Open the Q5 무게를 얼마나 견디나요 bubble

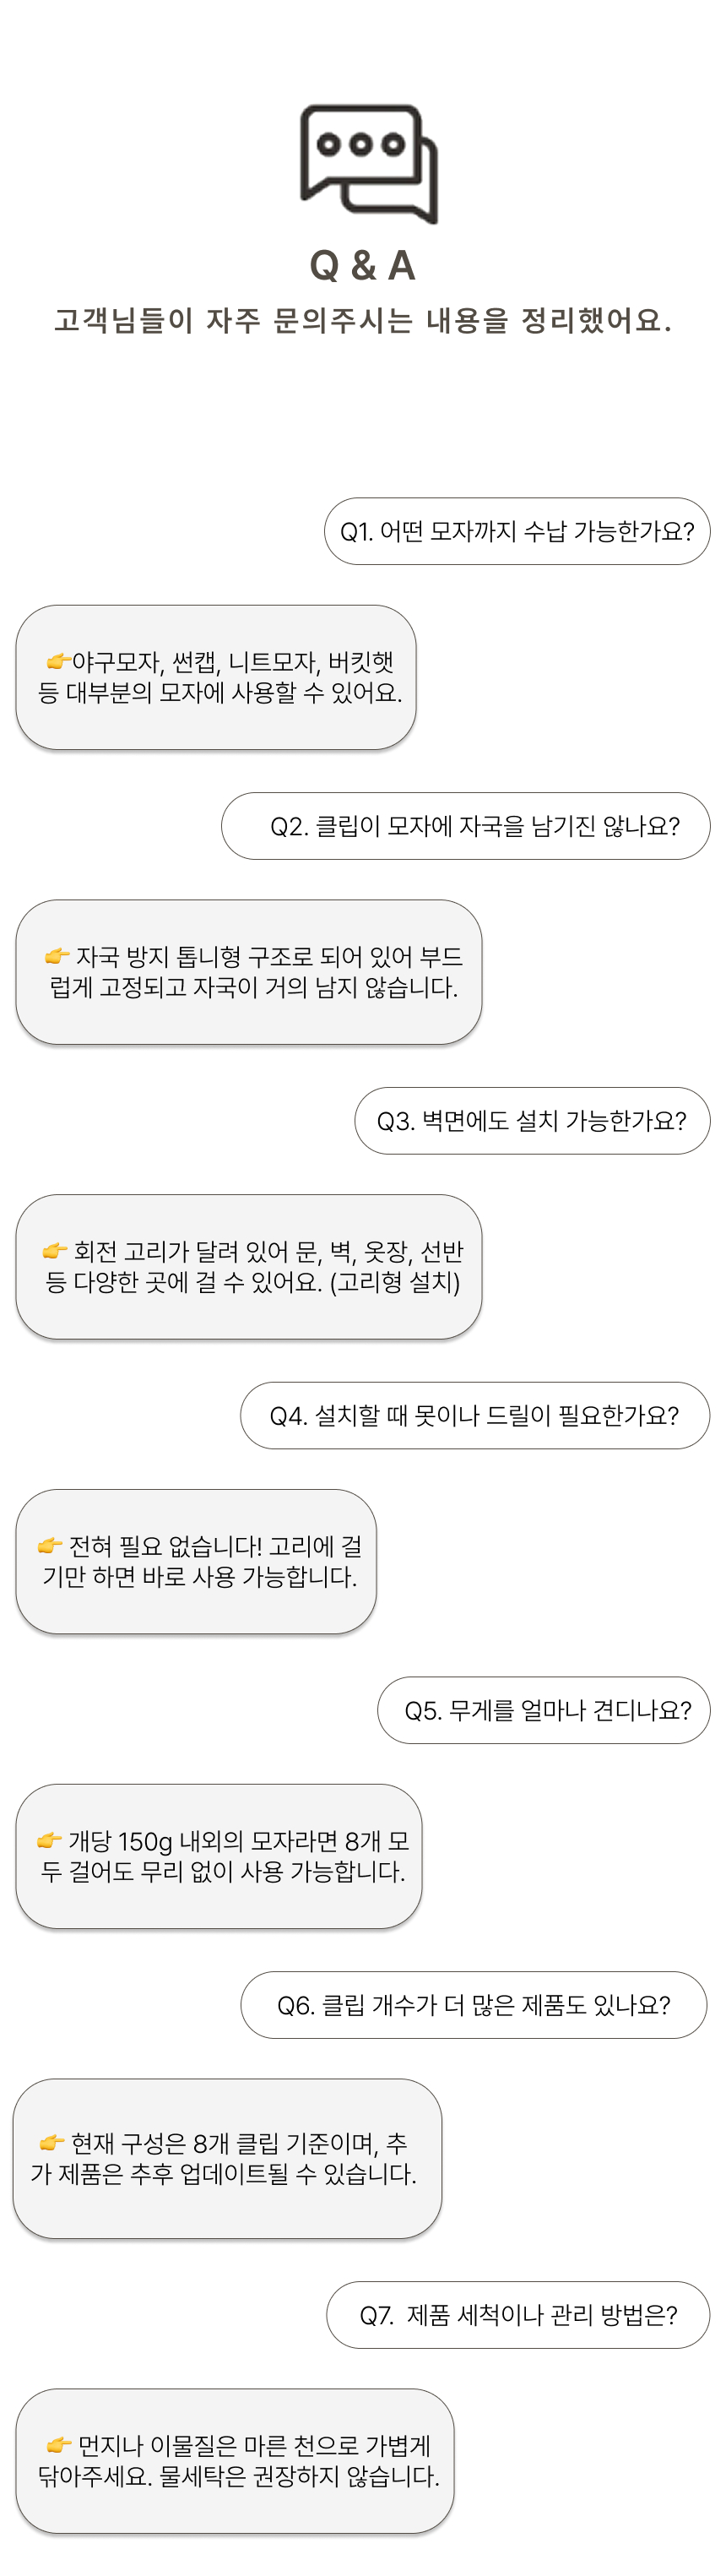544,1710
